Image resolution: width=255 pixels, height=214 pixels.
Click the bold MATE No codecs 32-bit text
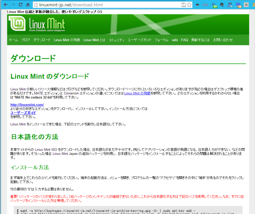pos(34,97)
